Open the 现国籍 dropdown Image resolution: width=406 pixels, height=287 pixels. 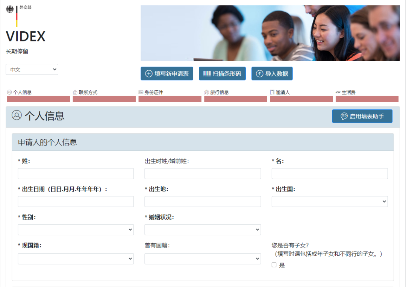coord(76,259)
